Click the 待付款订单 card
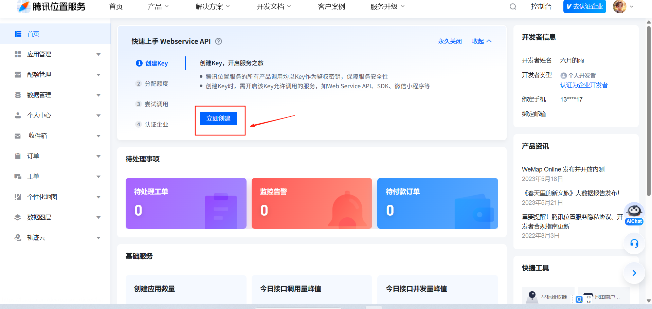Viewport: 652px width, 309px height. pos(438,203)
